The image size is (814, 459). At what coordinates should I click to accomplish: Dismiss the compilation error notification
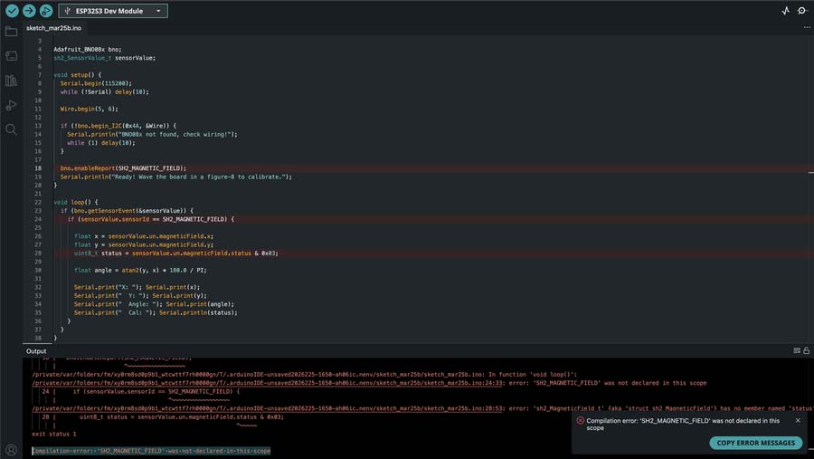(798, 420)
